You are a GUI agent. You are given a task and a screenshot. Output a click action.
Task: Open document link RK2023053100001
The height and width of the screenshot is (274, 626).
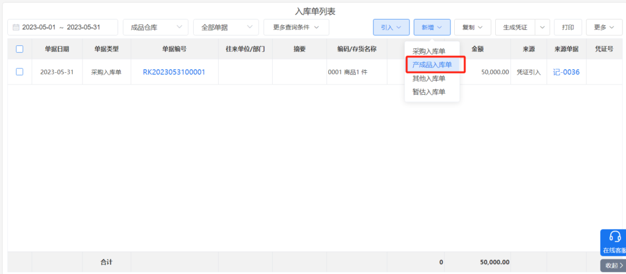tap(174, 72)
